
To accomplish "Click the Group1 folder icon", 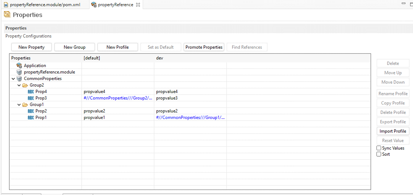I will point(25,105).
